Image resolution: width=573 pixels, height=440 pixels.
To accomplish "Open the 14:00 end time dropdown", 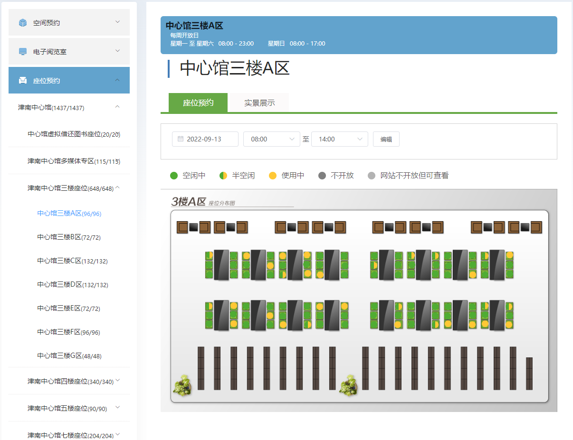I will coord(339,139).
